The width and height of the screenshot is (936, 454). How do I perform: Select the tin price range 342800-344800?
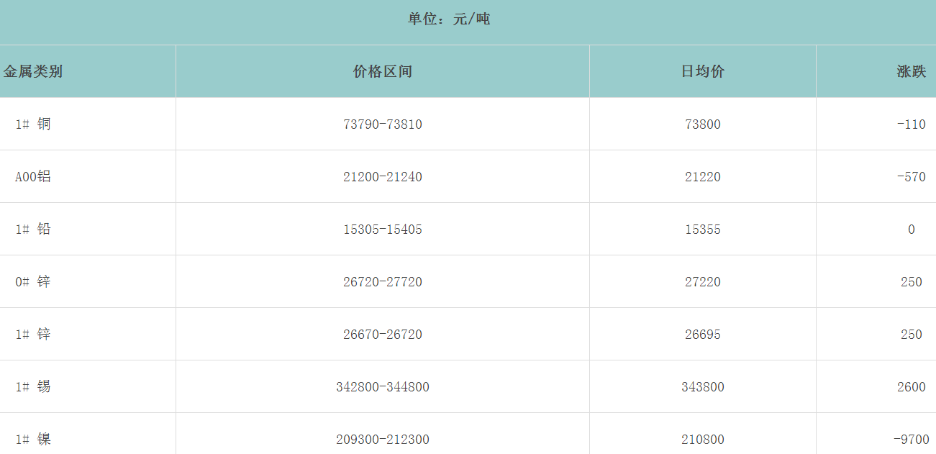tap(383, 386)
